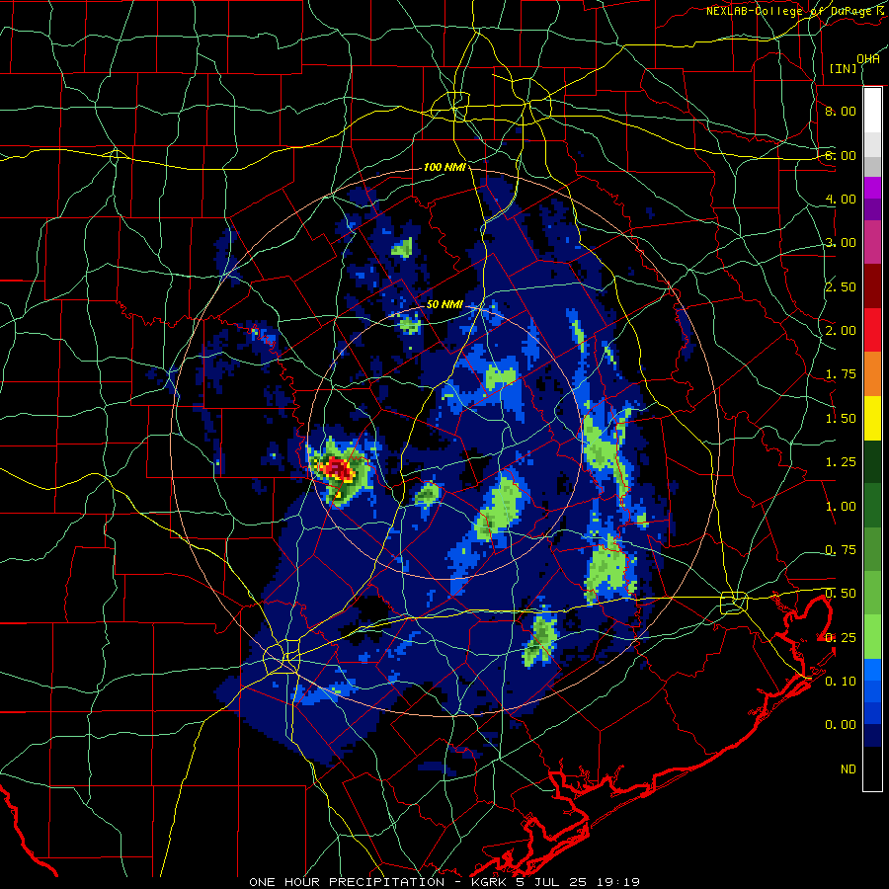The height and width of the screenshot is (889, 889).
Task: Pick the white swatch at top of legend
Action: (872, 110)
